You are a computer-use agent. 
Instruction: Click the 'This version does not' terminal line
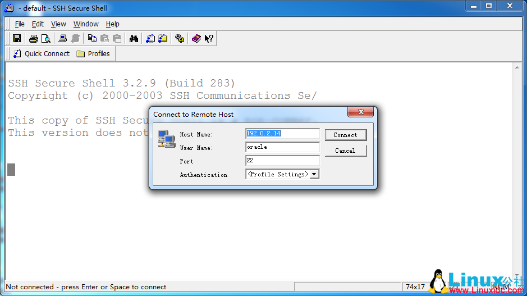tap(79, 133)
